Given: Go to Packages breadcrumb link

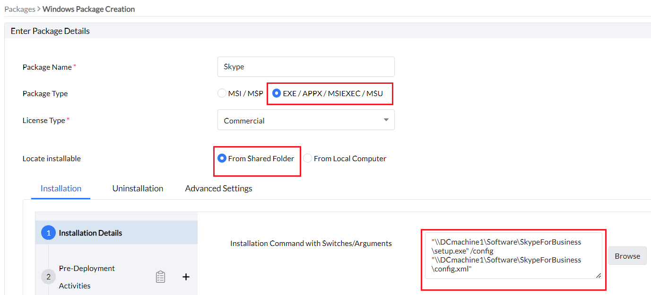Looking at the screenshot, I should pos(20,9).
